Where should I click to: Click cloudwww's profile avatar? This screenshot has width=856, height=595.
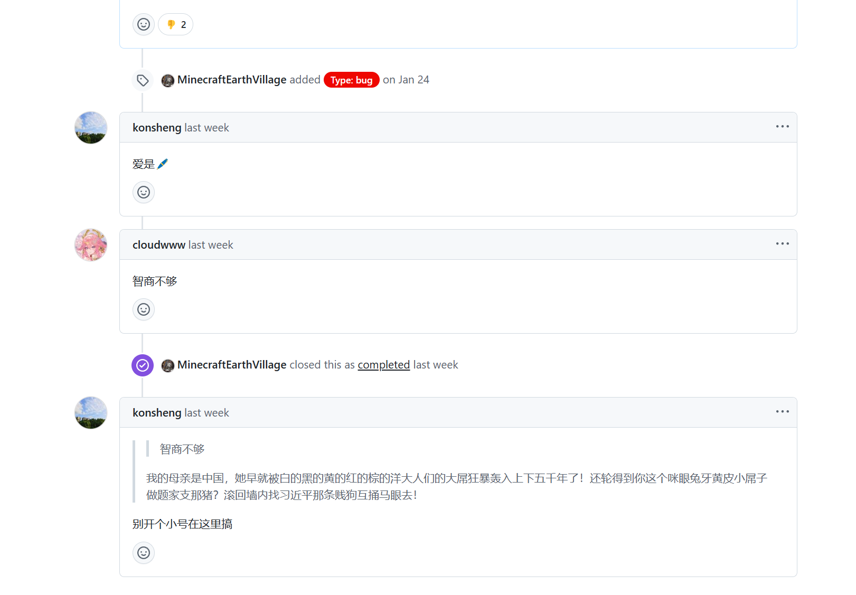click(91, 245)
